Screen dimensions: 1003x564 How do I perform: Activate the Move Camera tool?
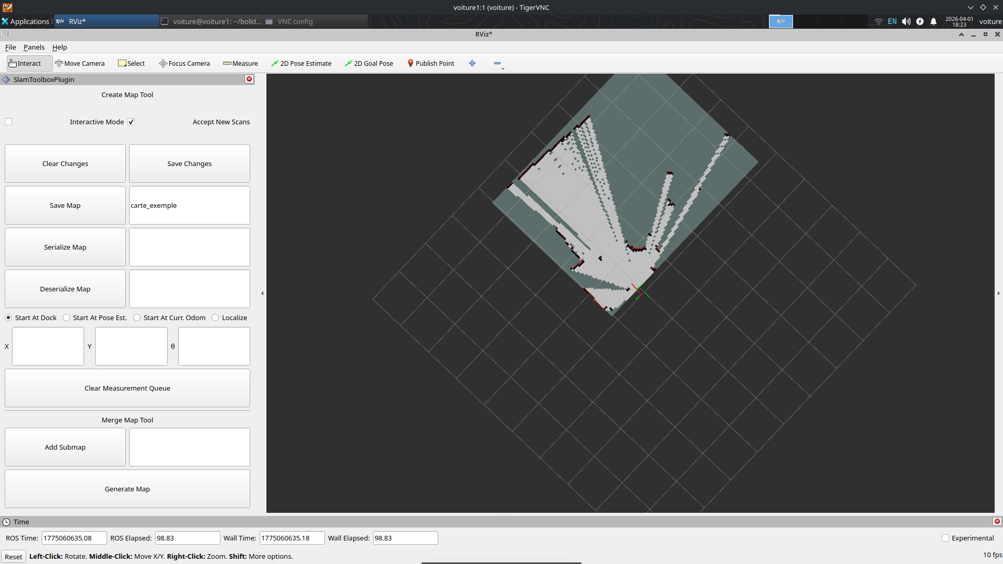click(79, 63)
